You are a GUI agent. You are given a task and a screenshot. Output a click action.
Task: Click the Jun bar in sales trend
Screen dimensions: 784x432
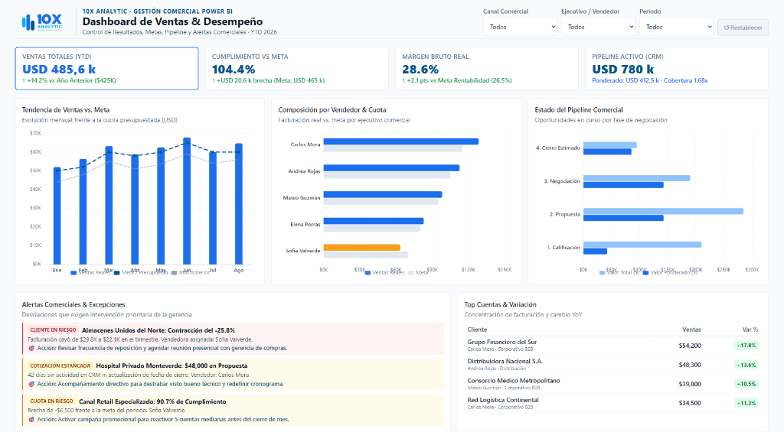187,201
